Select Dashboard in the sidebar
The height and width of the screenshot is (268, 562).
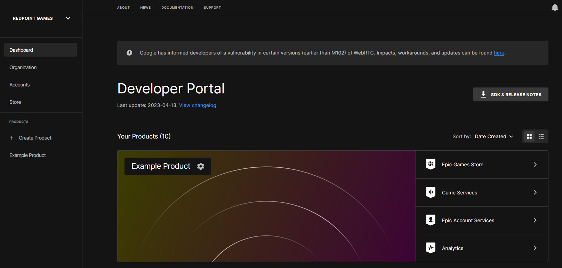tap(40, 50)
